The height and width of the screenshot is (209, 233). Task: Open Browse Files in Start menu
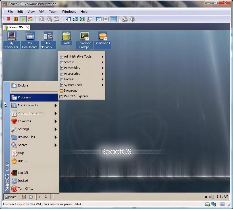click(34, 137)
